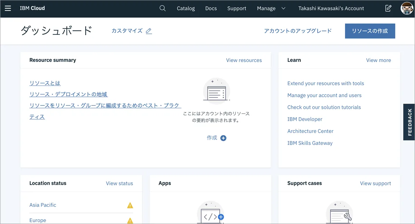Click the Europe warning icon
The height and width of the screenshot is (224, 415).
[130, 221]
